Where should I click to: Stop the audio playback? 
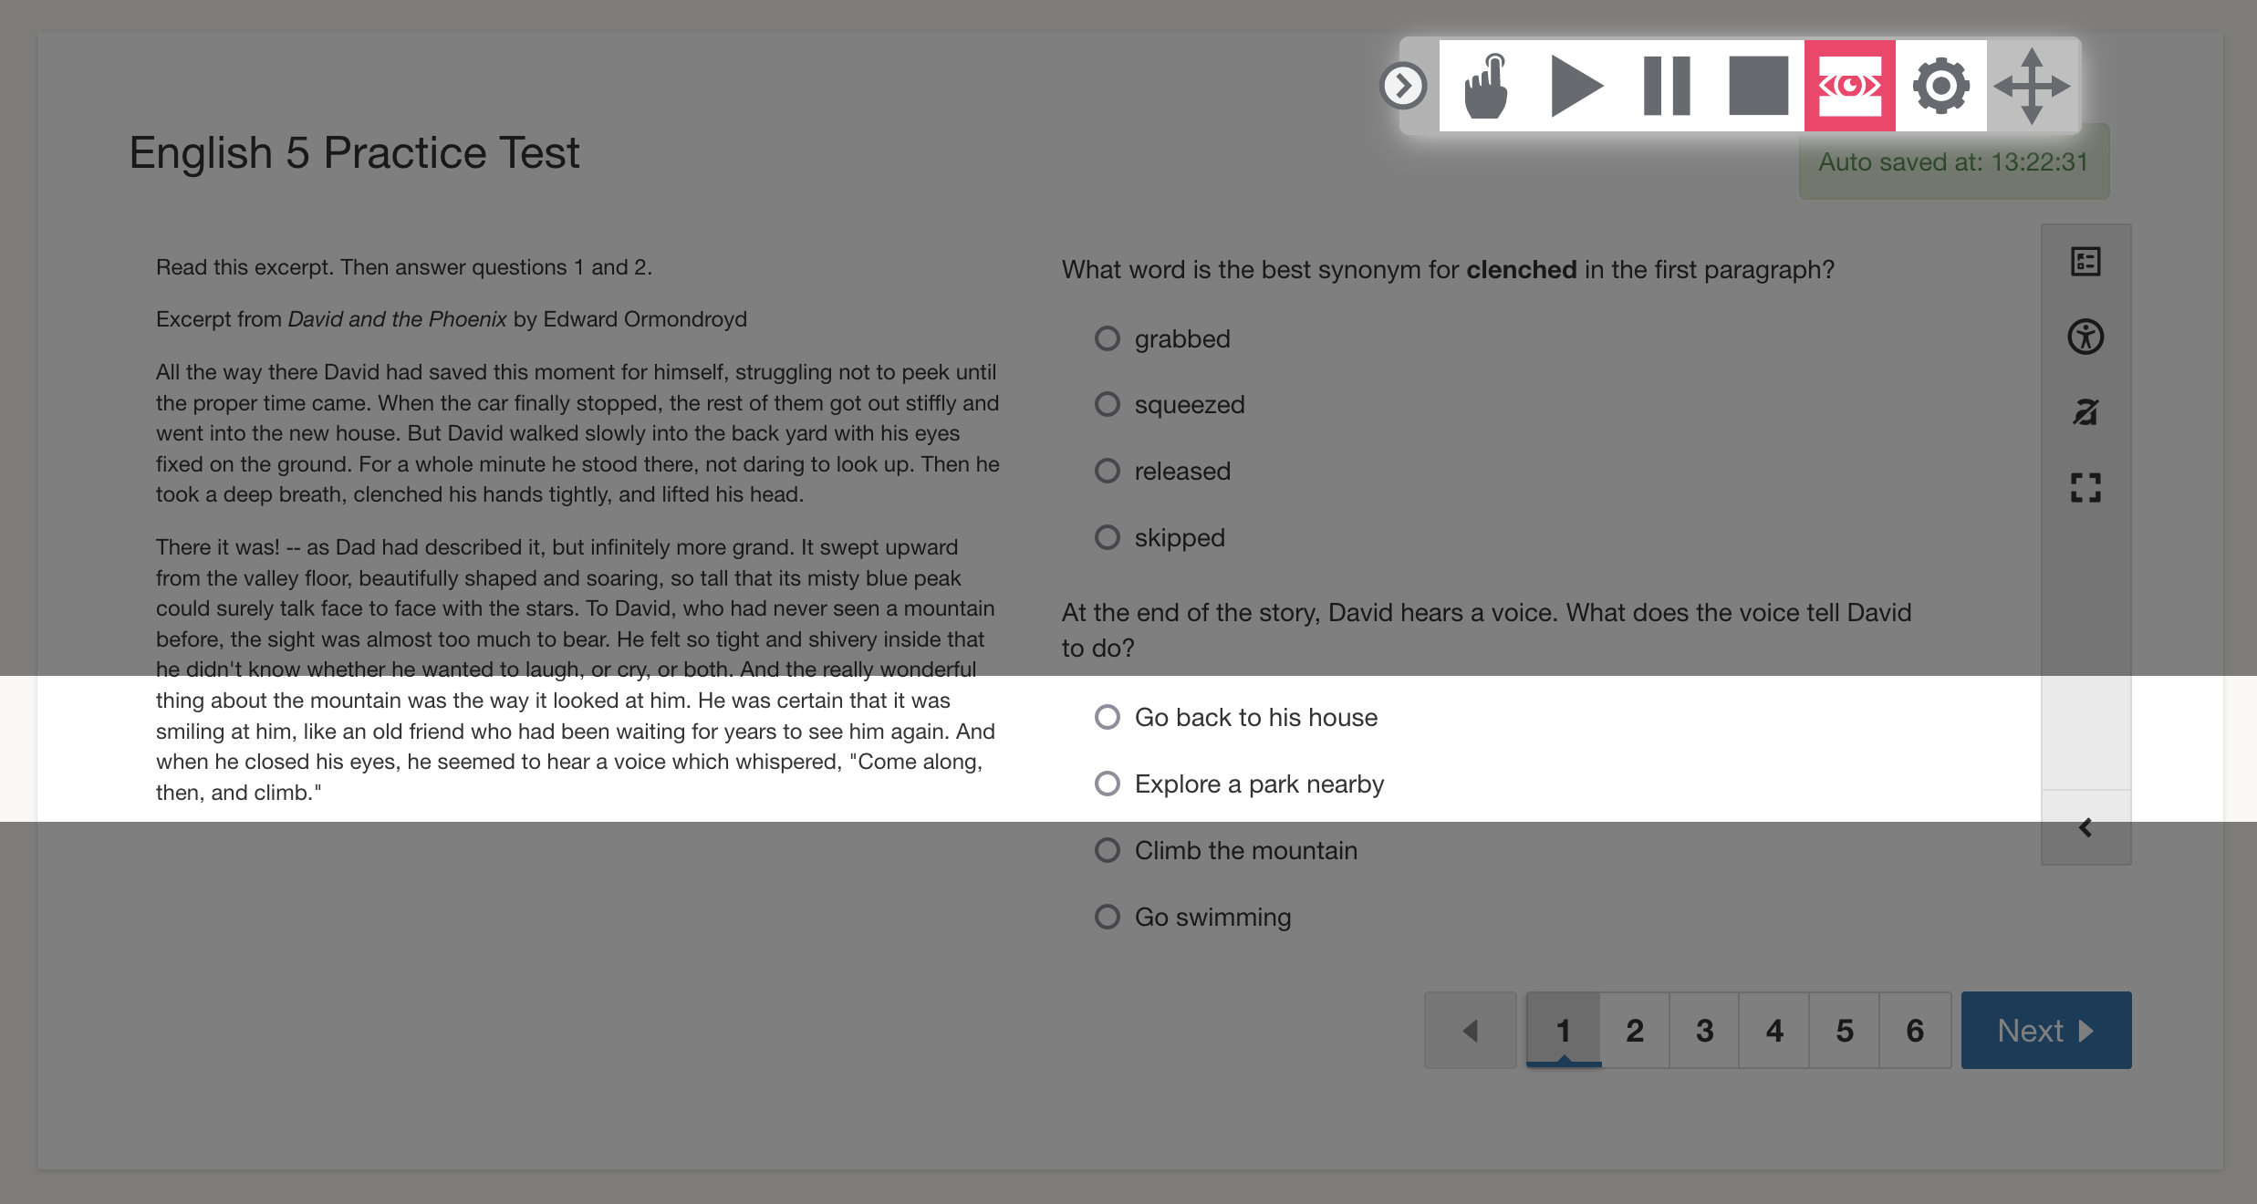pyautogui.click(x=1756, y=87)
